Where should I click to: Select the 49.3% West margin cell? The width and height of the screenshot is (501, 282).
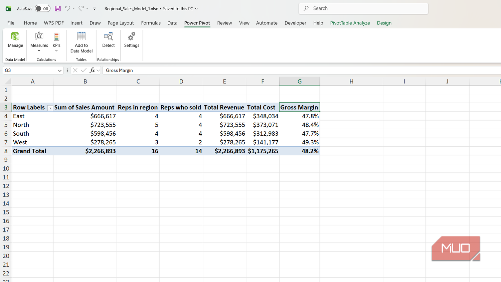(300, 142)
